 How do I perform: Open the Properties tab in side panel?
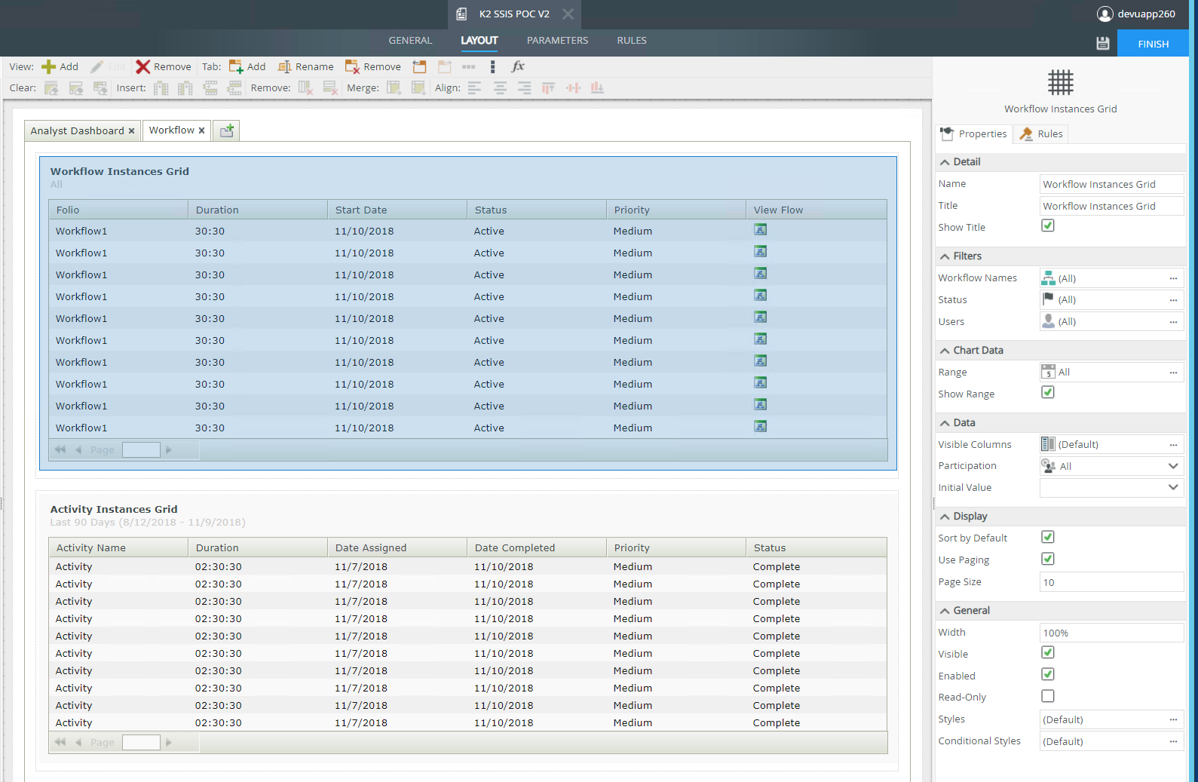click(x=974, y=134)
